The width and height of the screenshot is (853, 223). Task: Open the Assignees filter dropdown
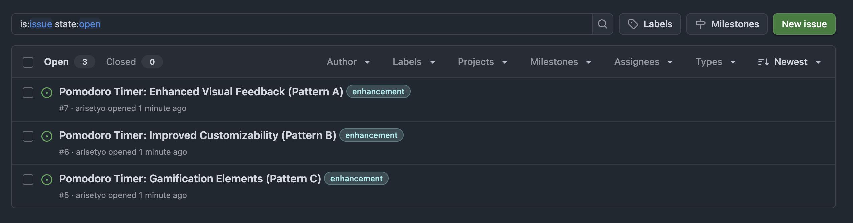pyautogui.click(x=643, y=62)
